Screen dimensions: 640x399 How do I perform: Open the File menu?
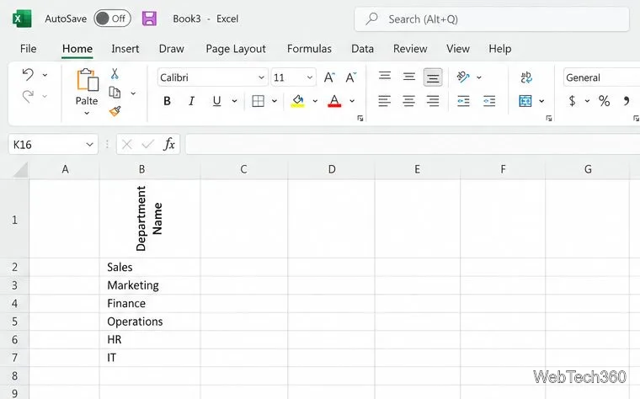pyautogui.click(x=28, y=49)
